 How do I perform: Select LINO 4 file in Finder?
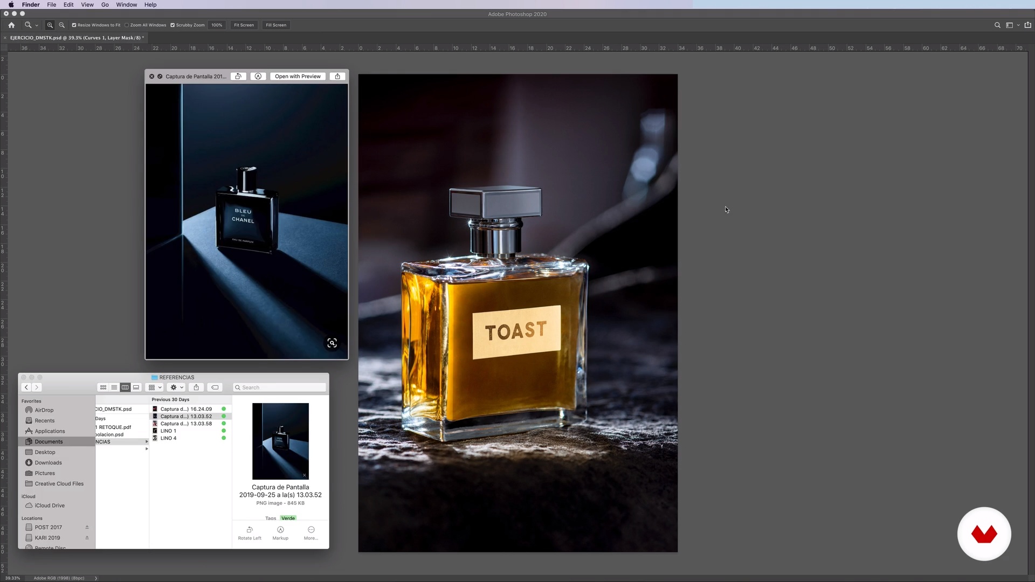click(190, 438)
